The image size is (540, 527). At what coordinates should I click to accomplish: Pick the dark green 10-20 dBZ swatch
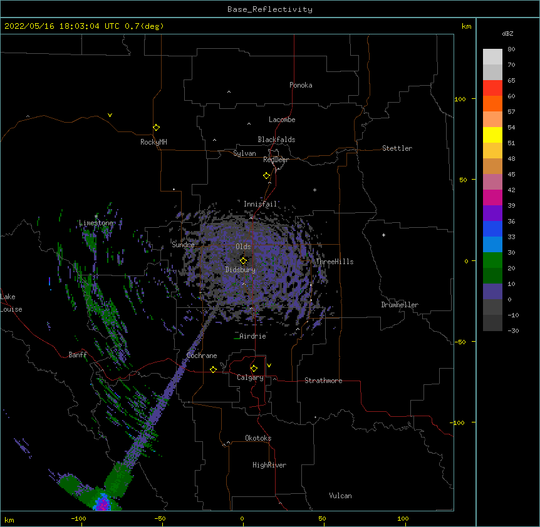pyautogui.click(x=492, y=276)
